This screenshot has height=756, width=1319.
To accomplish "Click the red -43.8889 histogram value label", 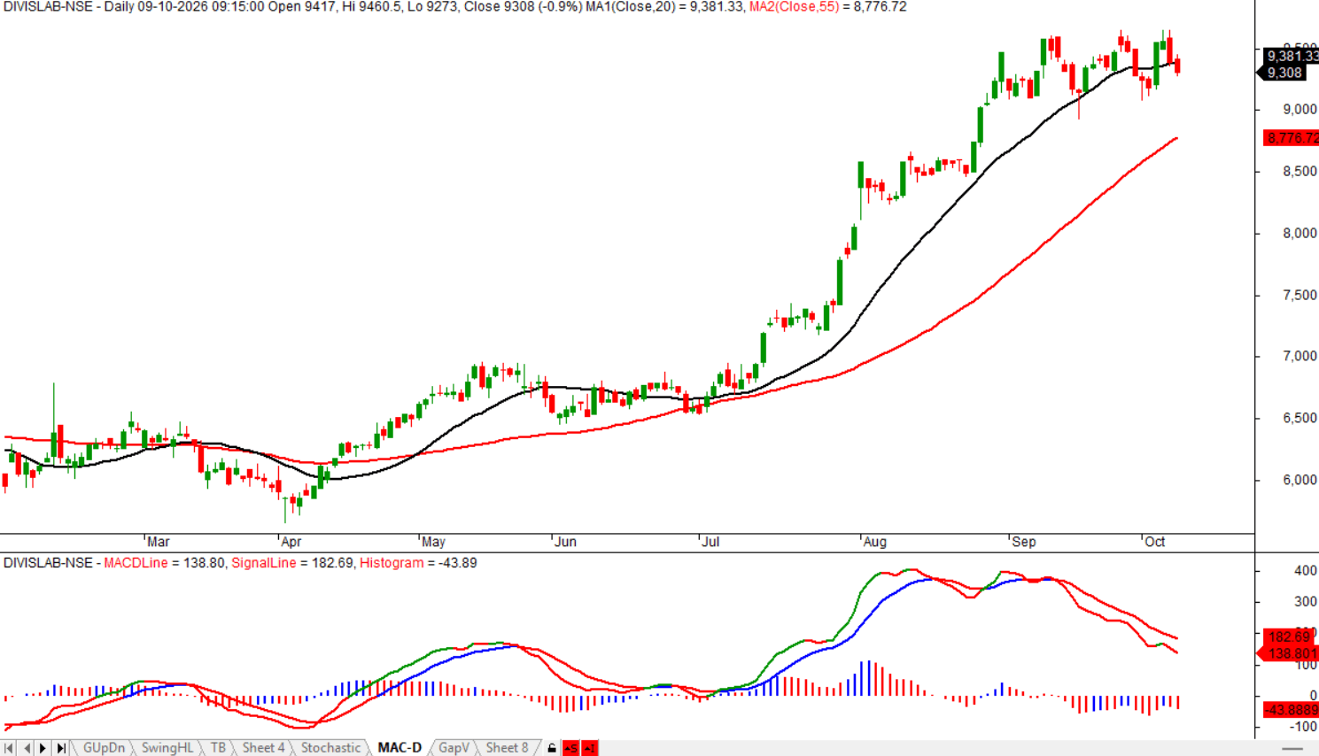I will tap(1291, 710).
